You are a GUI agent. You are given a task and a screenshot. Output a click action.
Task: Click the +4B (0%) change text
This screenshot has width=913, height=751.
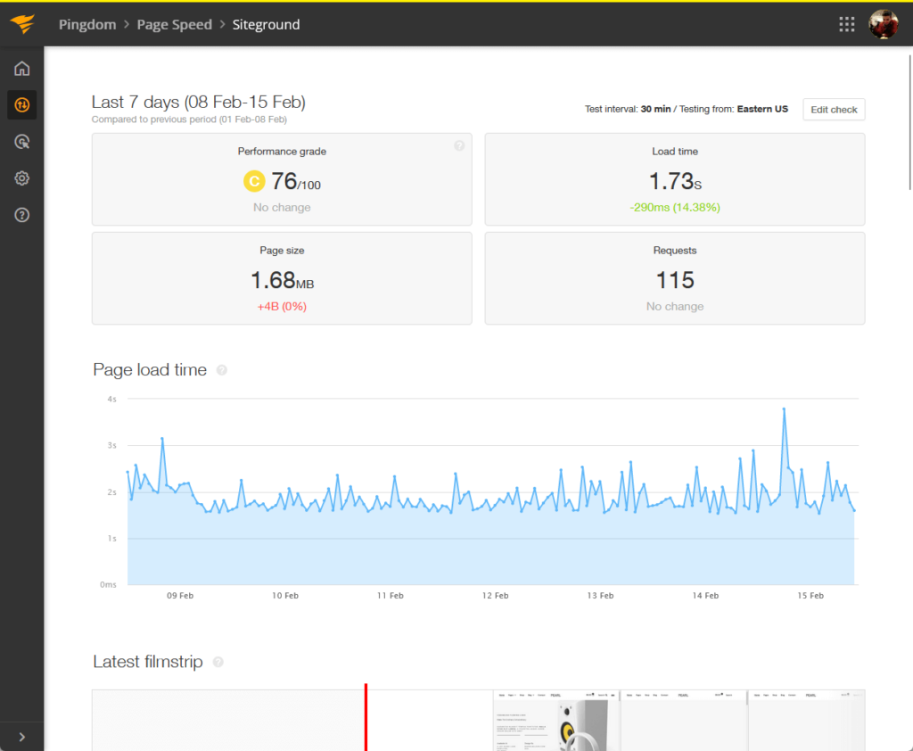click(x=282, y=307)
